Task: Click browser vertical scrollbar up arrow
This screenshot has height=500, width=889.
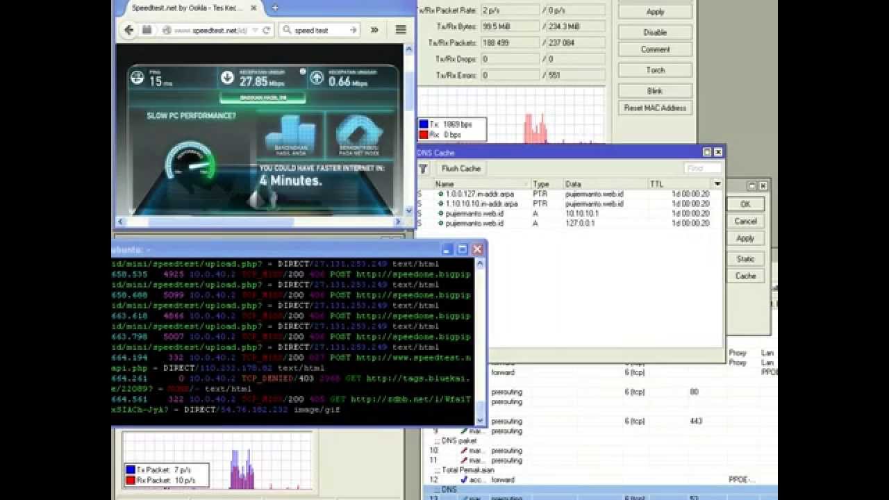Action: [x=408, y=49]
